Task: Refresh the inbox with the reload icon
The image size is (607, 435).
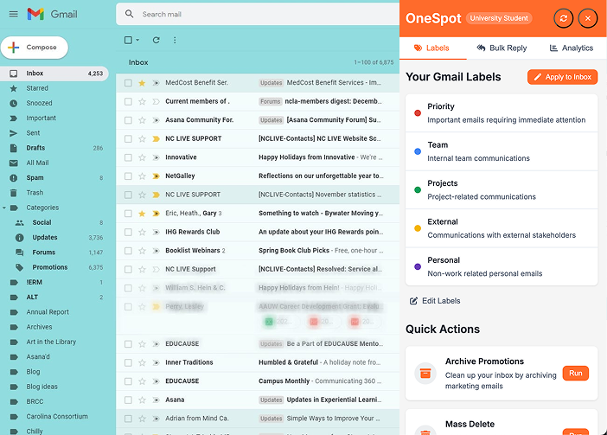Action: (156, 40)
